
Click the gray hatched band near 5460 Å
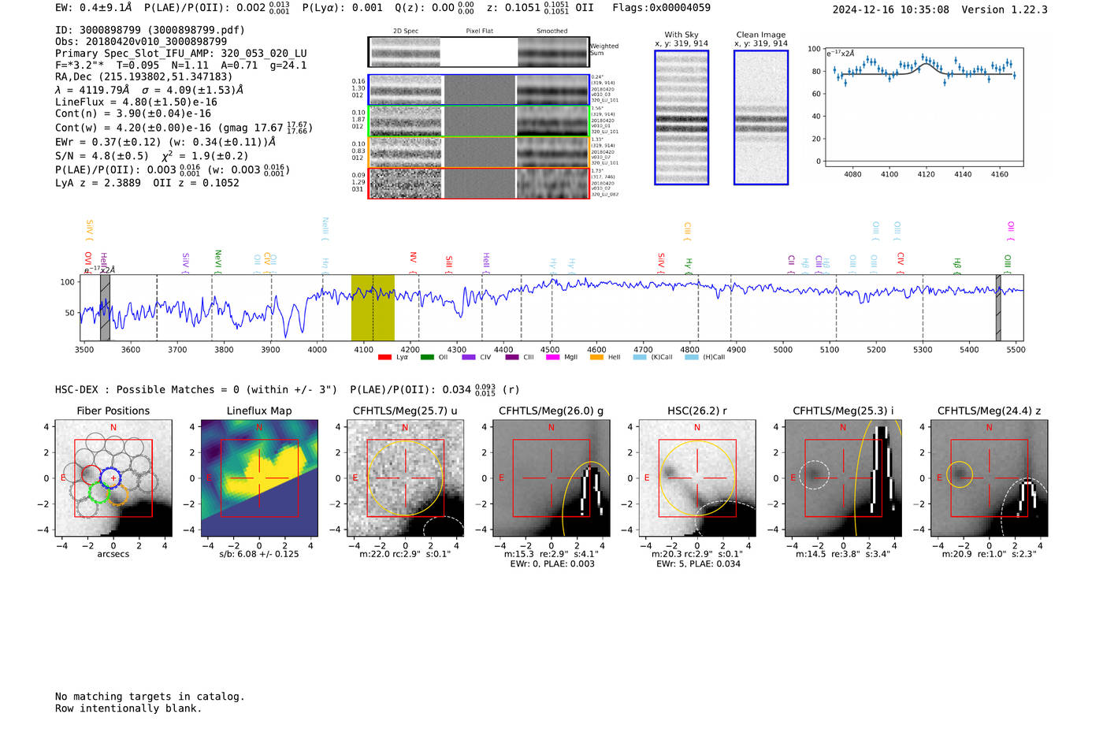[x=998, y=307]
